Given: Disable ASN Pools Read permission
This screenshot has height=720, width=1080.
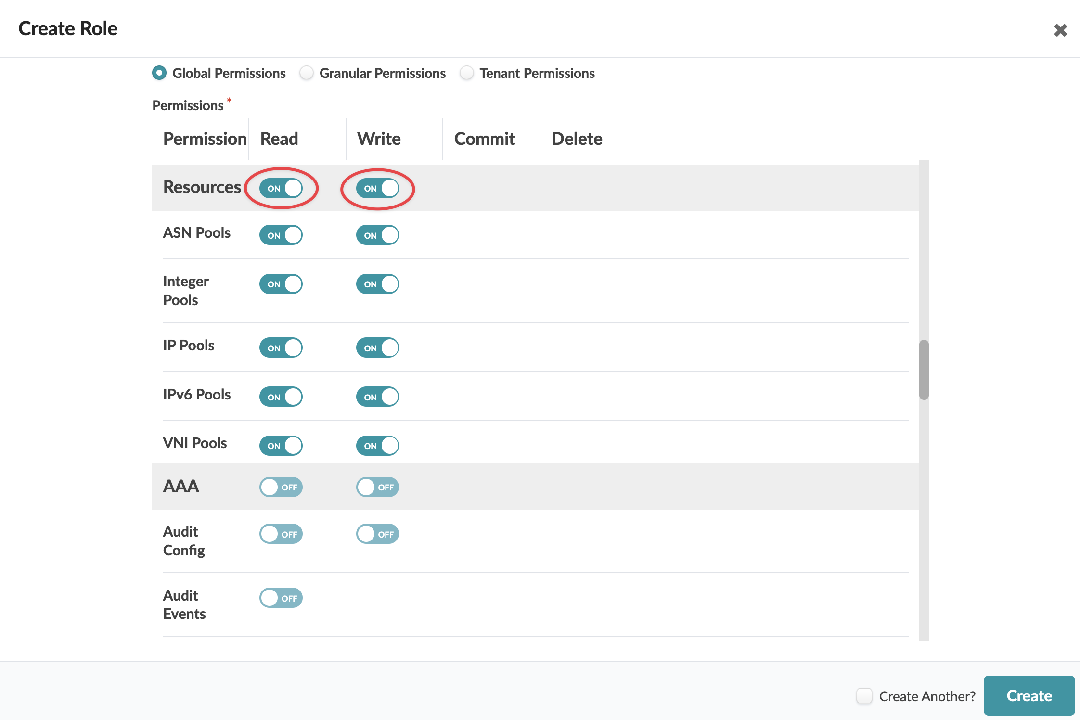Looking at the screenshot, I should (x=281, y=235).
